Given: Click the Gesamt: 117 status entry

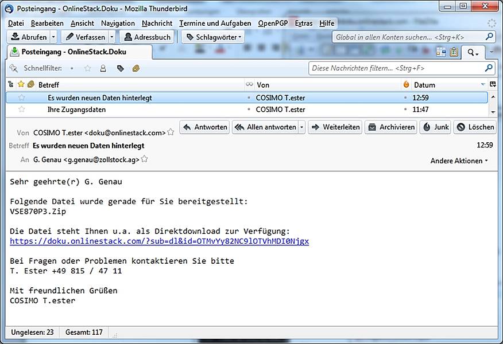Looking at the screenshot, I should click(x=84, y=332).
